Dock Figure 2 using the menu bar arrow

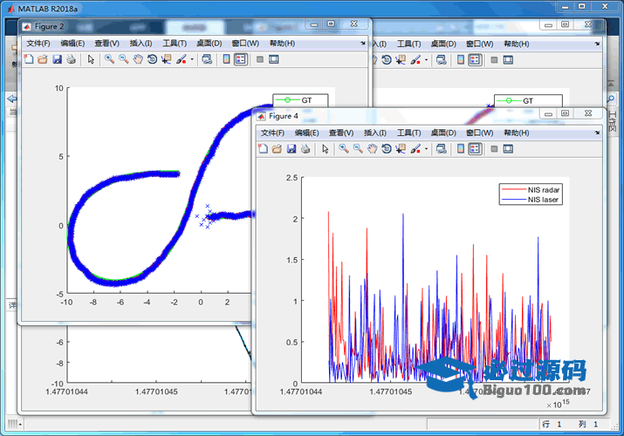[x=362, y=43]
